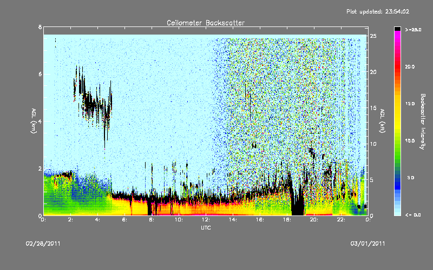Click the '10' tick on right kft axis

tap(373, 144)
